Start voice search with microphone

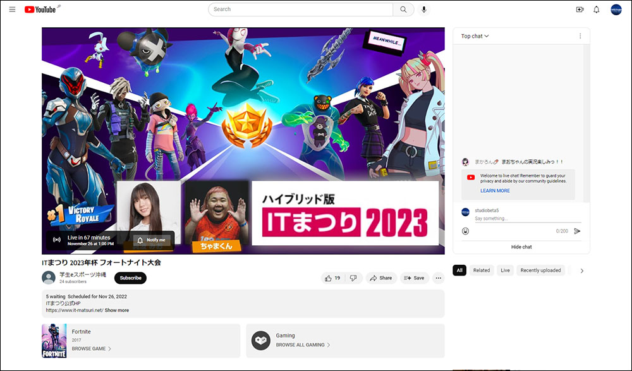tap(423, 9)
